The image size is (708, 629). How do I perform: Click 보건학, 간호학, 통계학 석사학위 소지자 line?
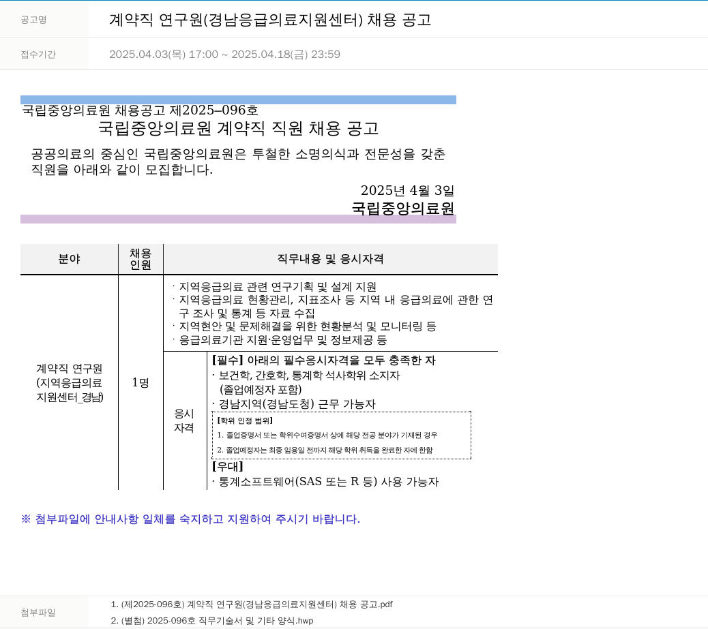[306, 375]
